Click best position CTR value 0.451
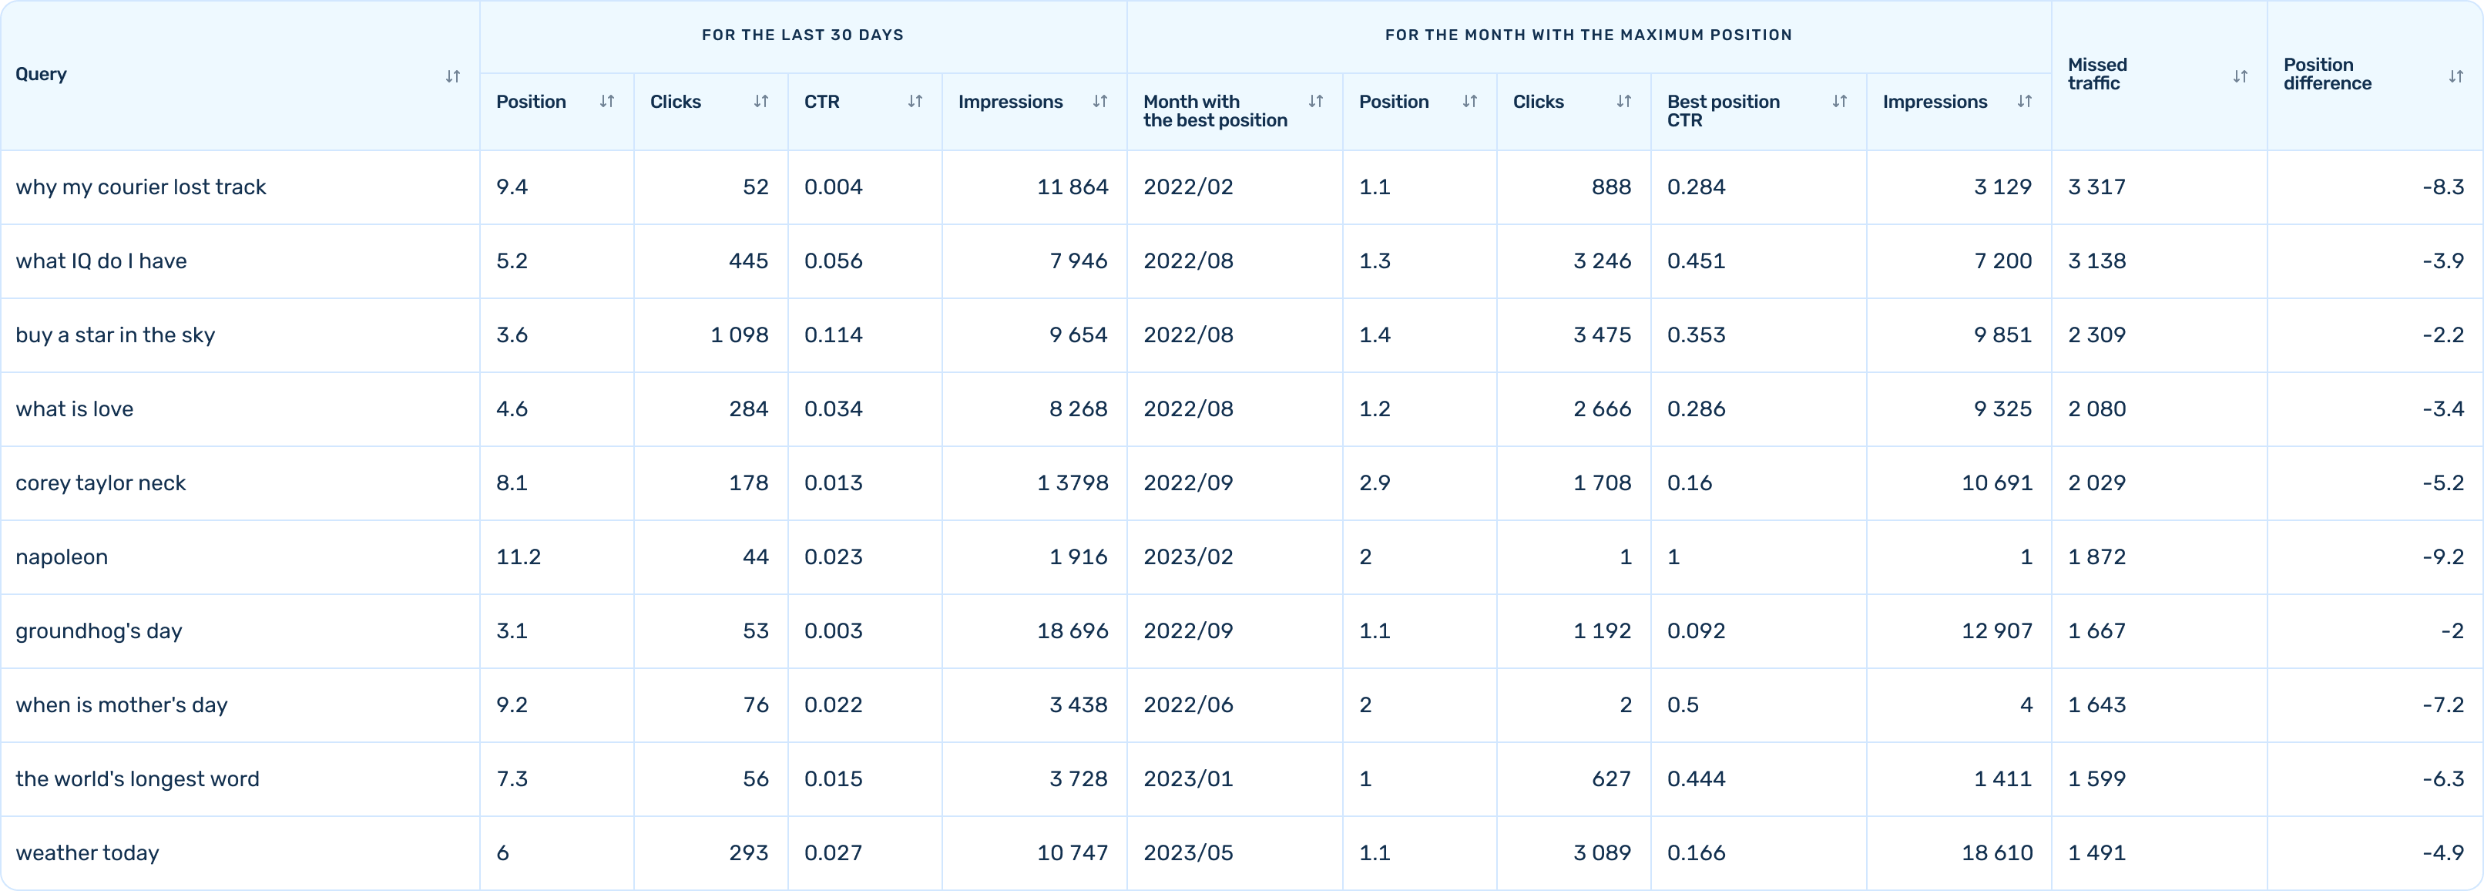Viewport: 2484px width, 891px height. point(1696,261)
